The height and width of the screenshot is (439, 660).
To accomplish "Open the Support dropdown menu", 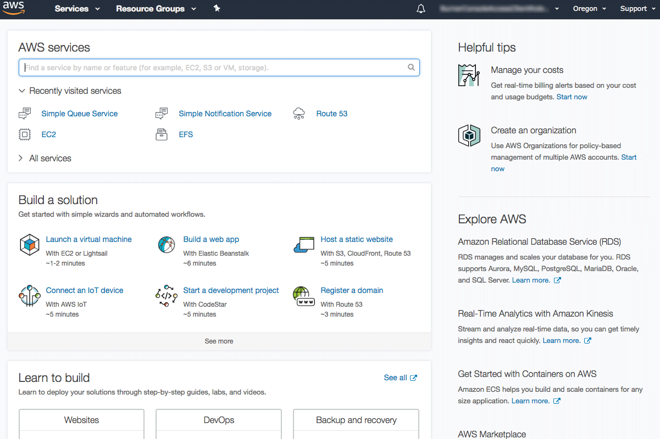I will click(636, 9).
